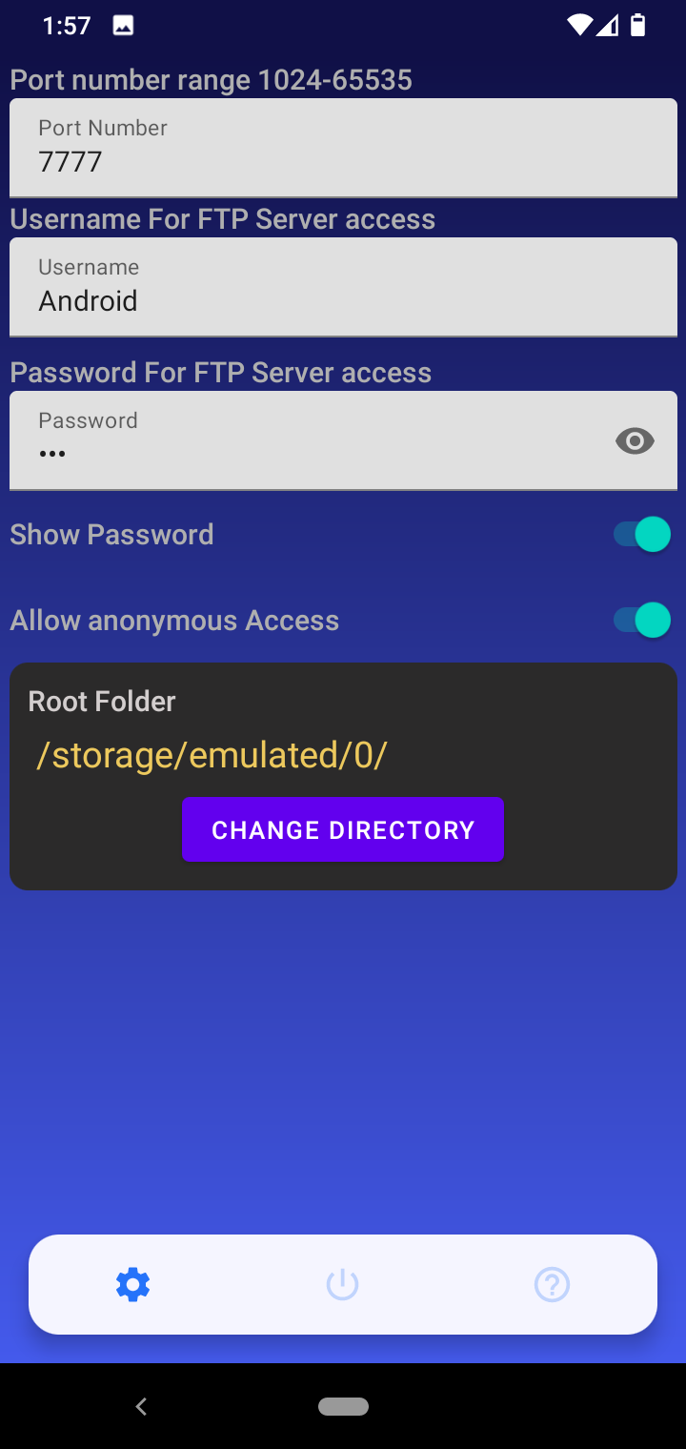Tap the /storage/emulated/0/ root folder path
This screenshot has width=686, height=1449.
(x=212, y=755)
